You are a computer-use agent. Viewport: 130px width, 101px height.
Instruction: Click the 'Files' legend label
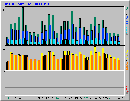tap(127, 20)
